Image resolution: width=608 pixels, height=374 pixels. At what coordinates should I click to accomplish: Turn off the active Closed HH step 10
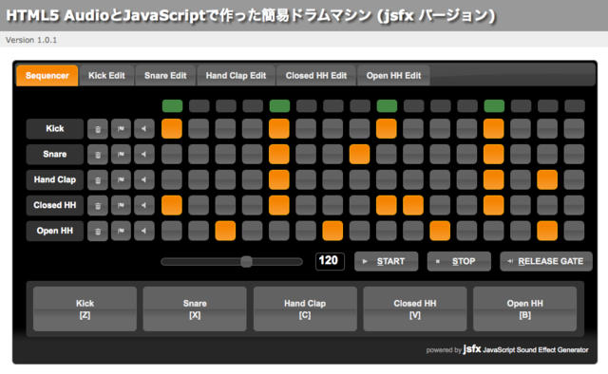tap(413, 205)
